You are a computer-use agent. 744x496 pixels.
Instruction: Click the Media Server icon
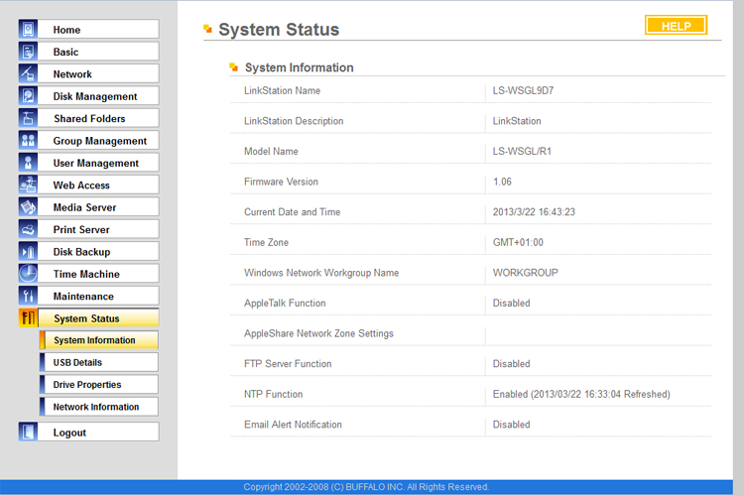28,207
